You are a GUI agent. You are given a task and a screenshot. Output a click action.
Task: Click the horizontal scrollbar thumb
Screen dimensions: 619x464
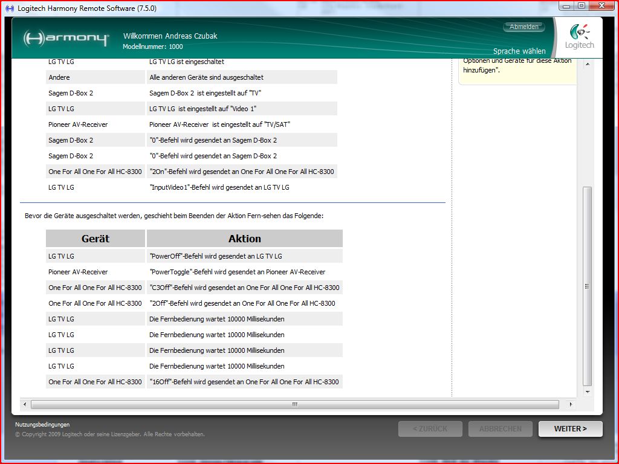tap(294, 404)
